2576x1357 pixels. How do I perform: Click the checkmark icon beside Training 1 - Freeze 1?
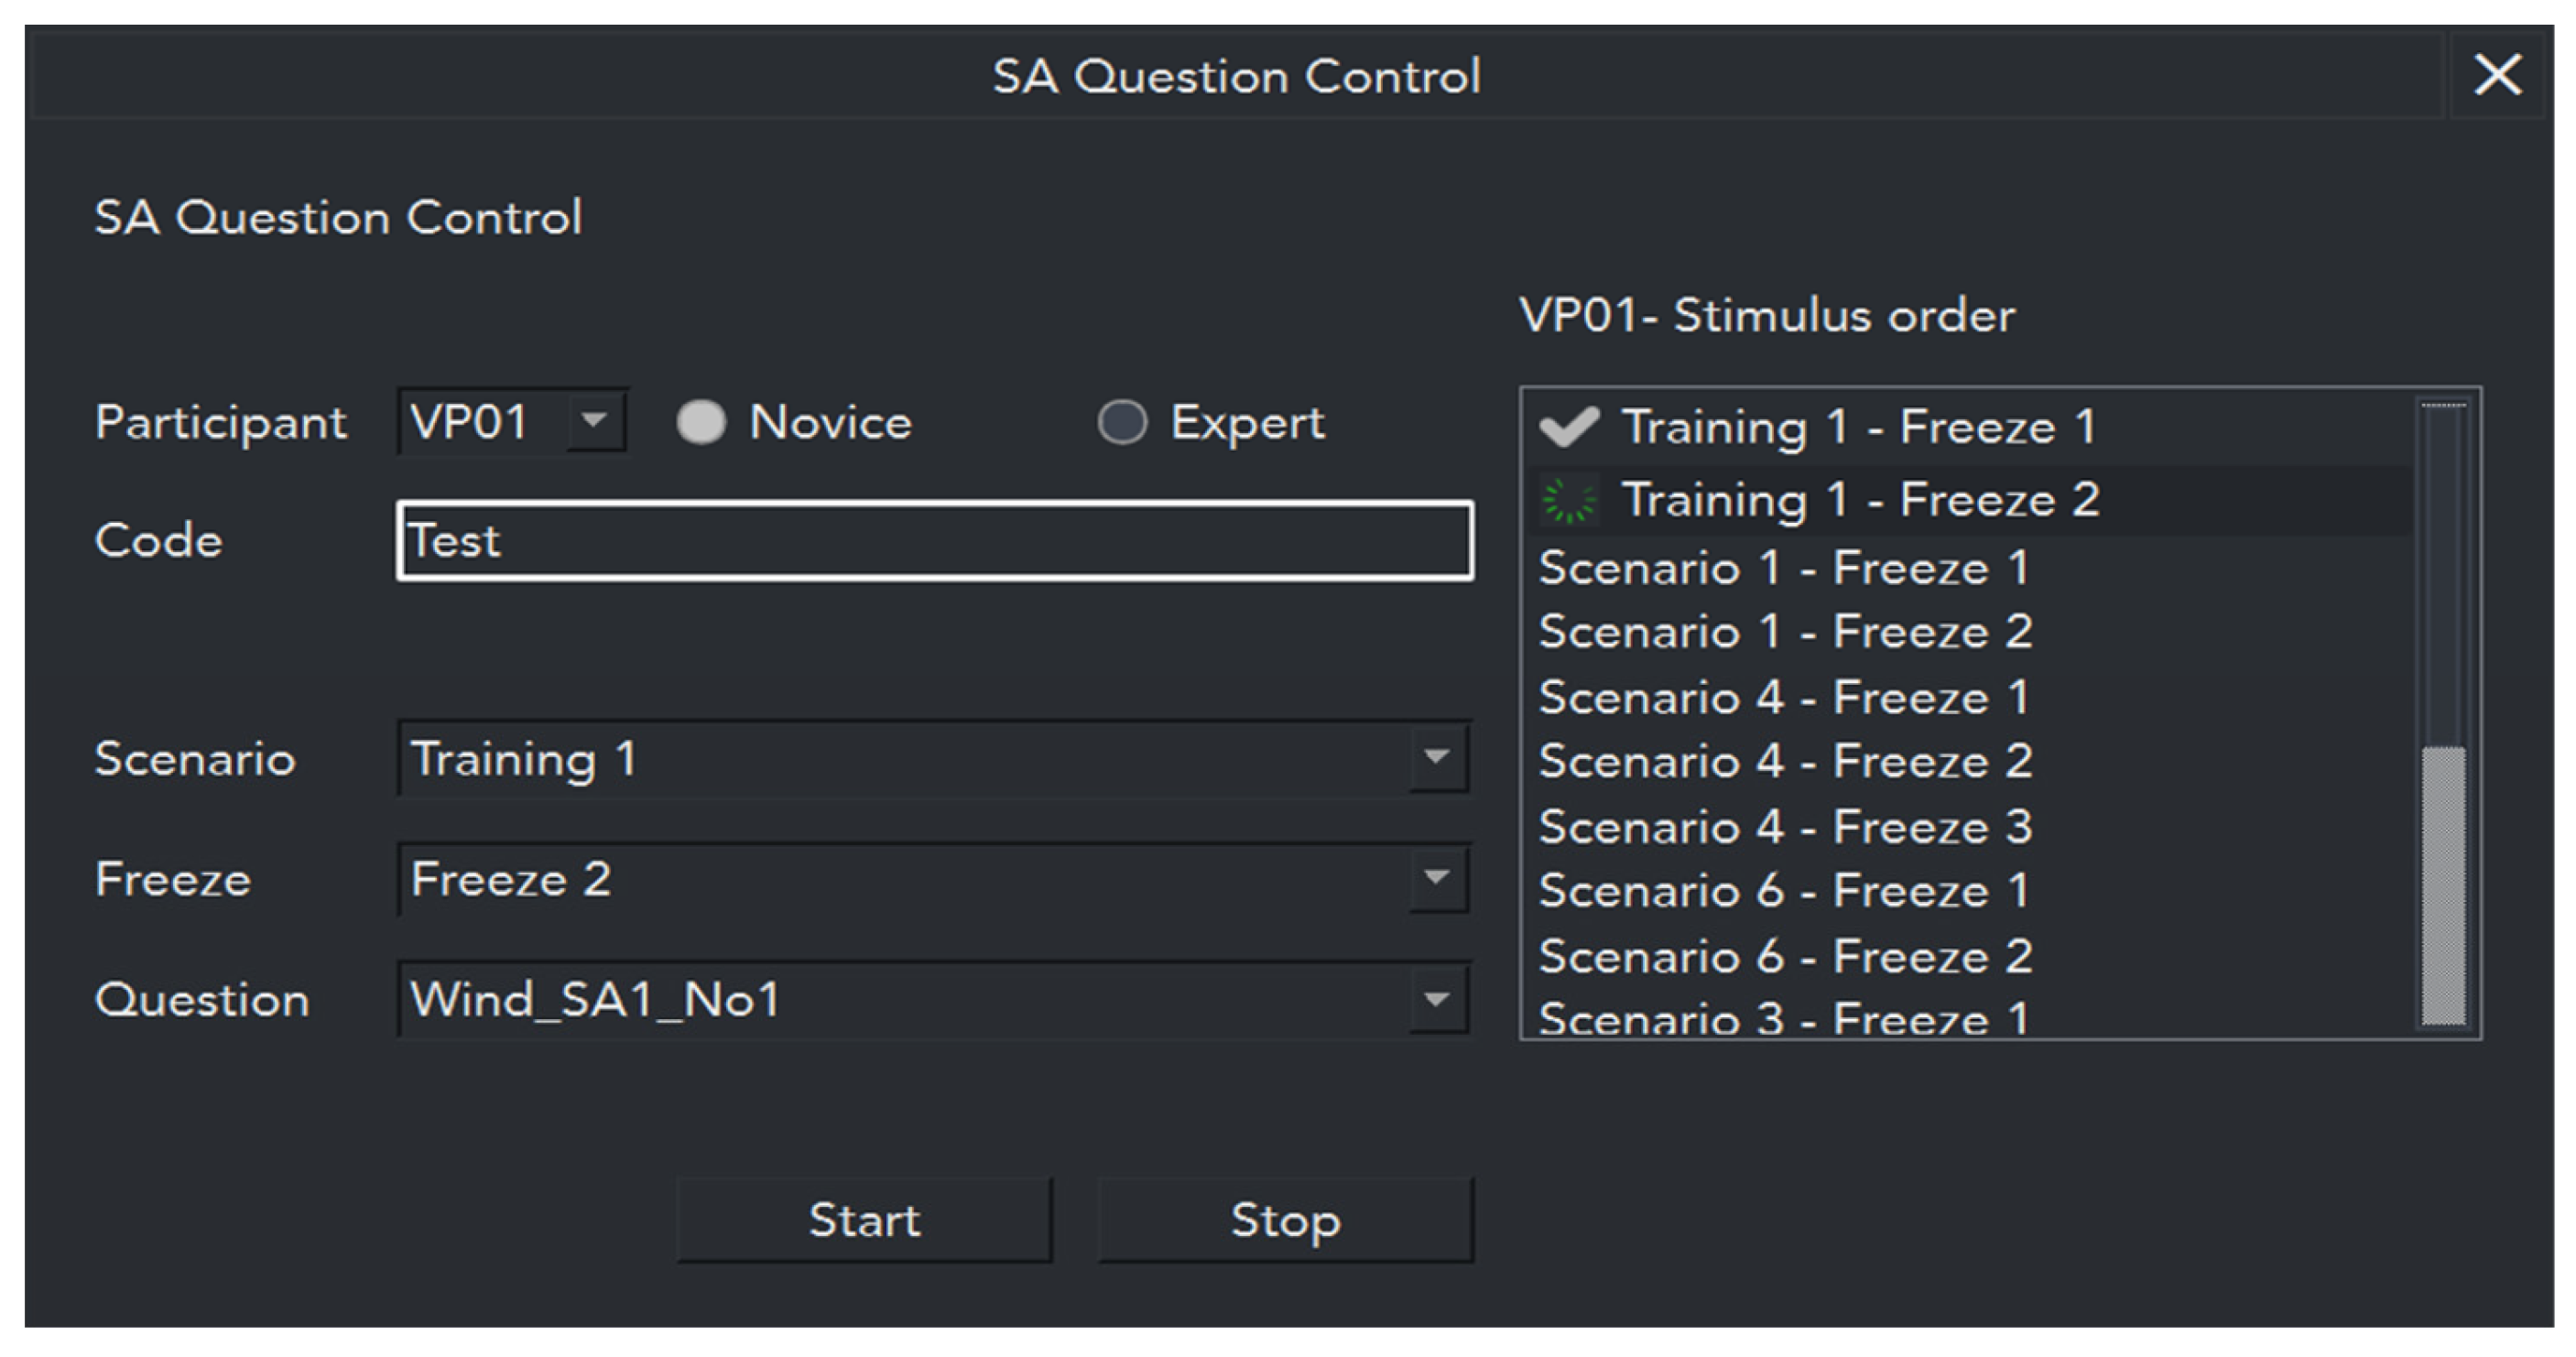[1568, 427]
